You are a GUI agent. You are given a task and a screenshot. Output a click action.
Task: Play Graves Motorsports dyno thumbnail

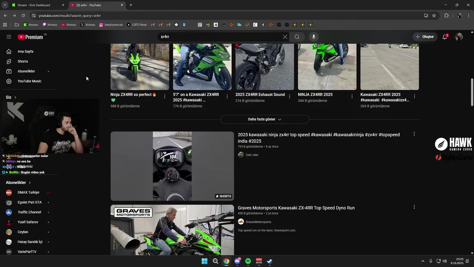[x=172, y=230]
